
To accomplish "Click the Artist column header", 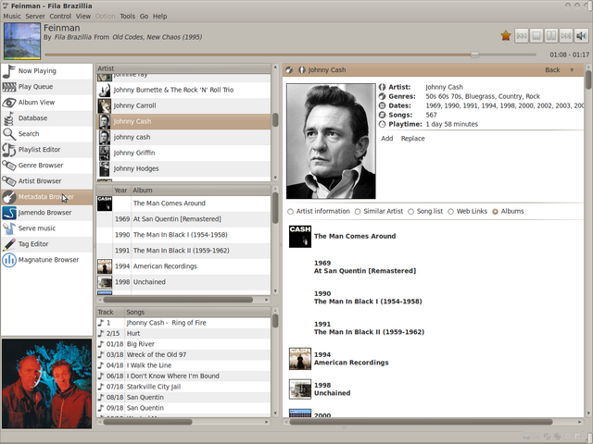I will (x=183, y=68).
